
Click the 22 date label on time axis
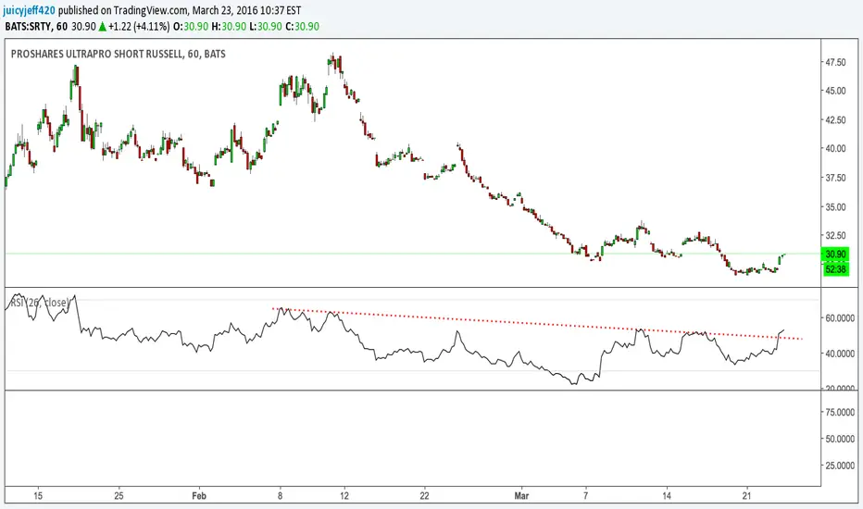[424, 496]
